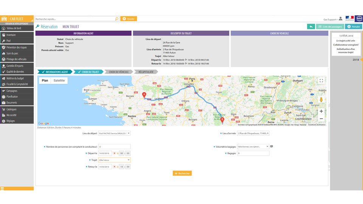Focus the Recherche rapide search field
Image resolution: width=363 pixels, height=204 pixels.
click(75, 19)
